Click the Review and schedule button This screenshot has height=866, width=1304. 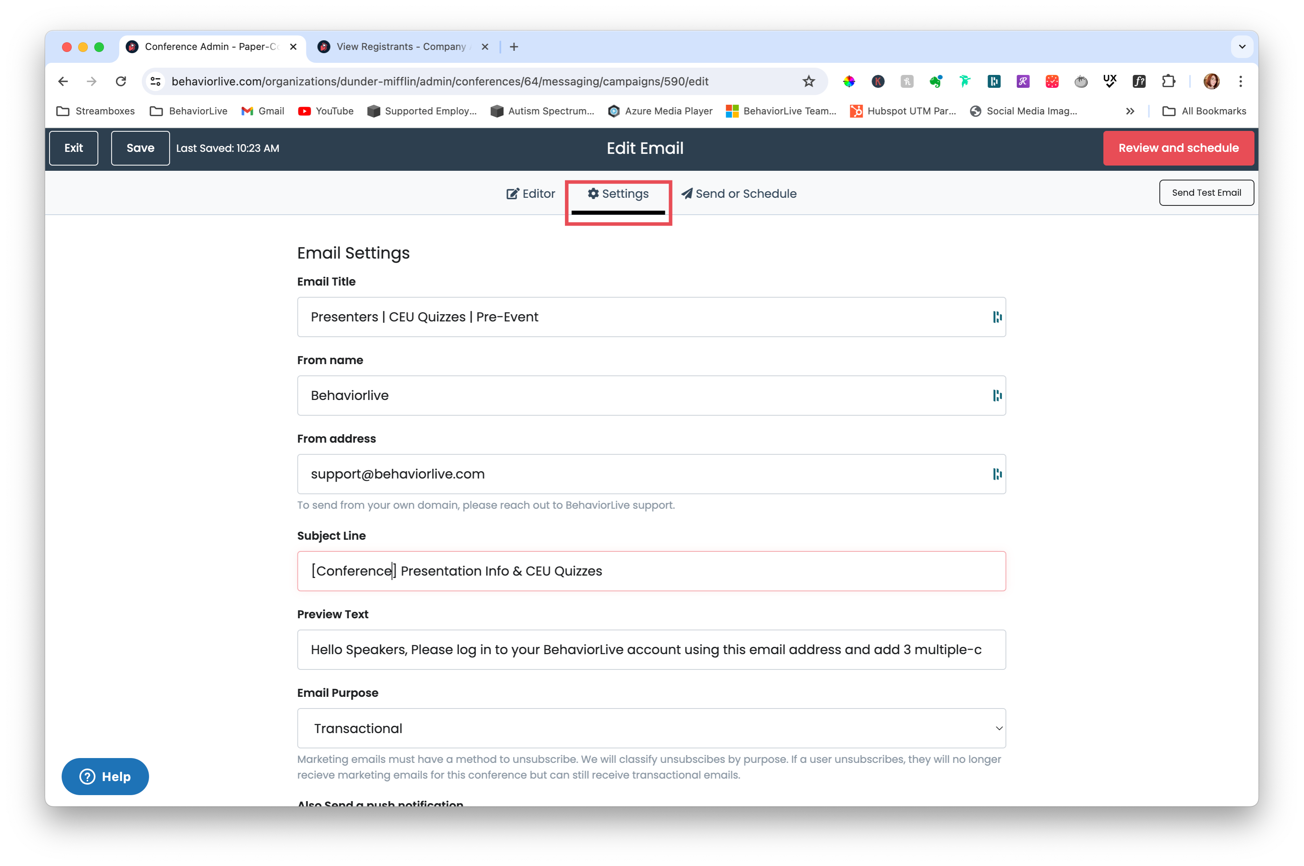tap(1178, 148)
